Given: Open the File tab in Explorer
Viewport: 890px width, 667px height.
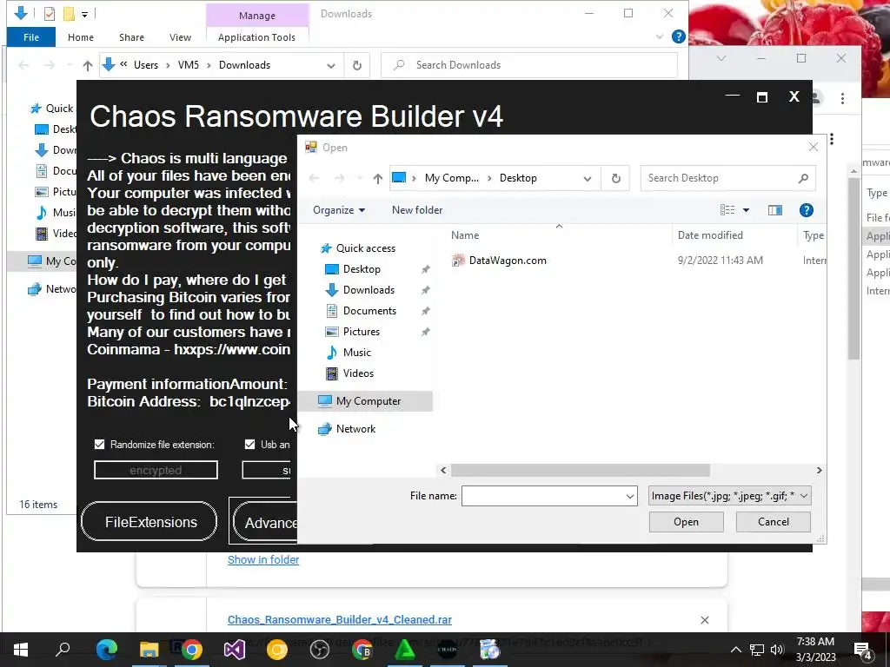Looking at the screenshot, I should click(31, 37).
